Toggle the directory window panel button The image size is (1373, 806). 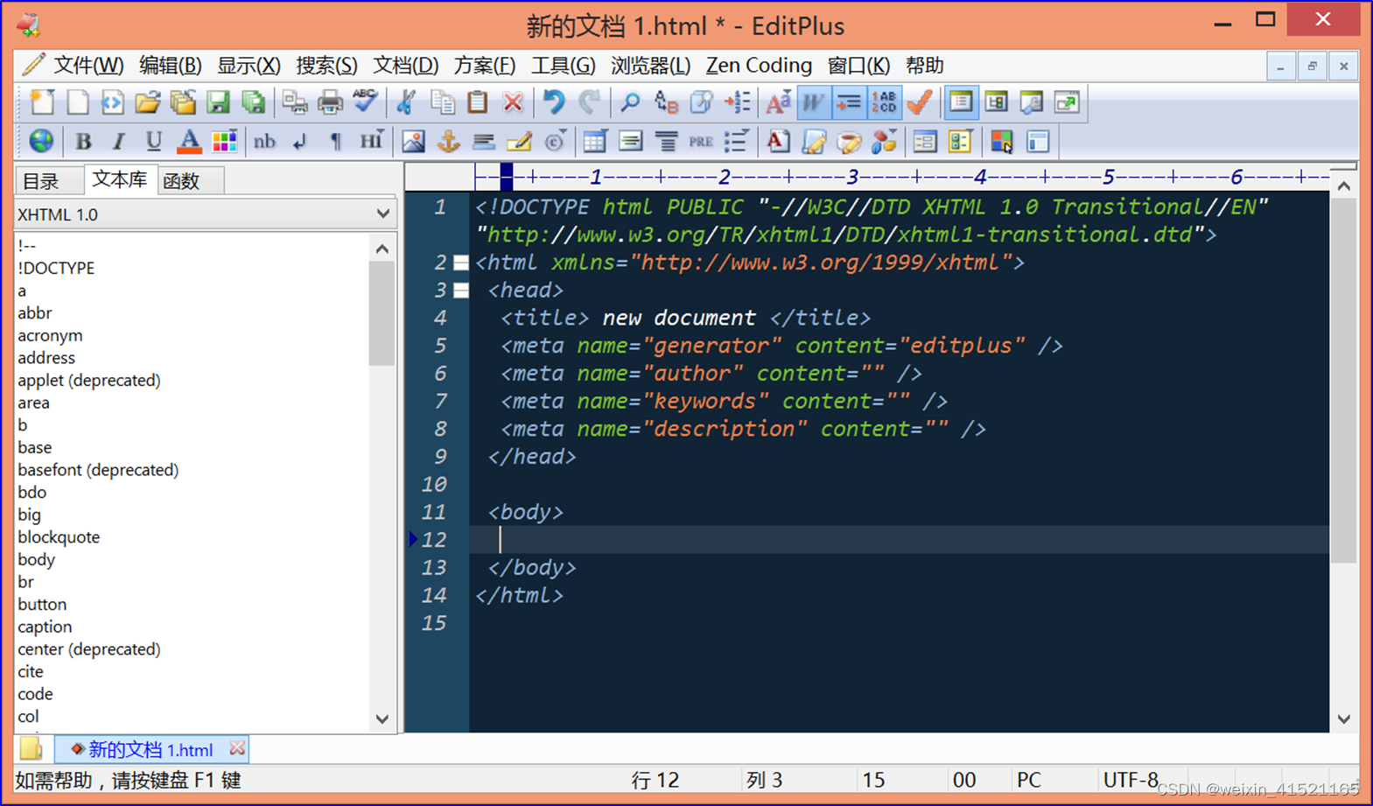point(961,102)
